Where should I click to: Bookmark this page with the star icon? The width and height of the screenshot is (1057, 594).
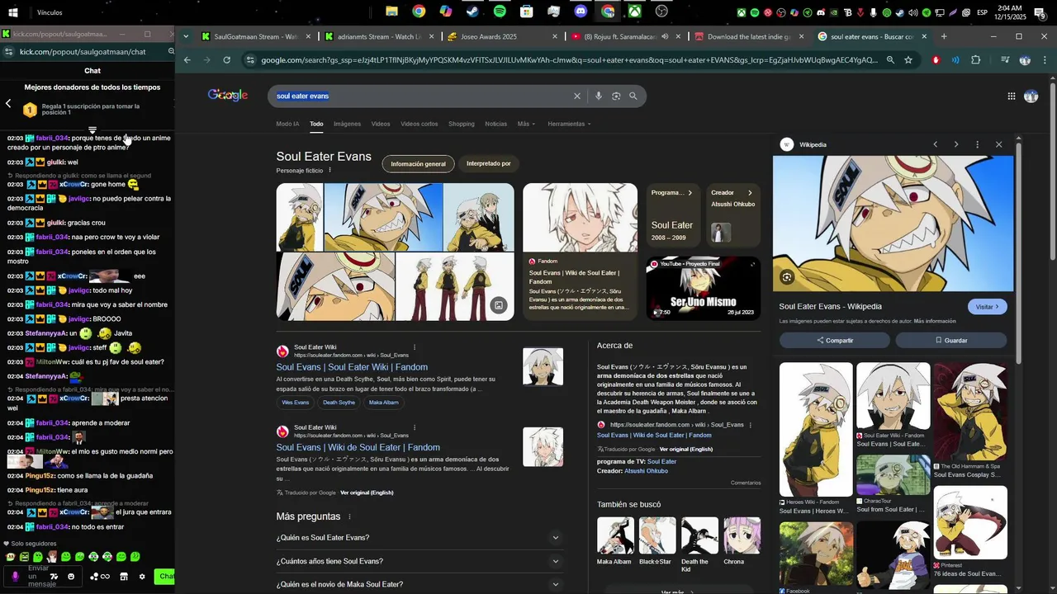pos(908,60)
